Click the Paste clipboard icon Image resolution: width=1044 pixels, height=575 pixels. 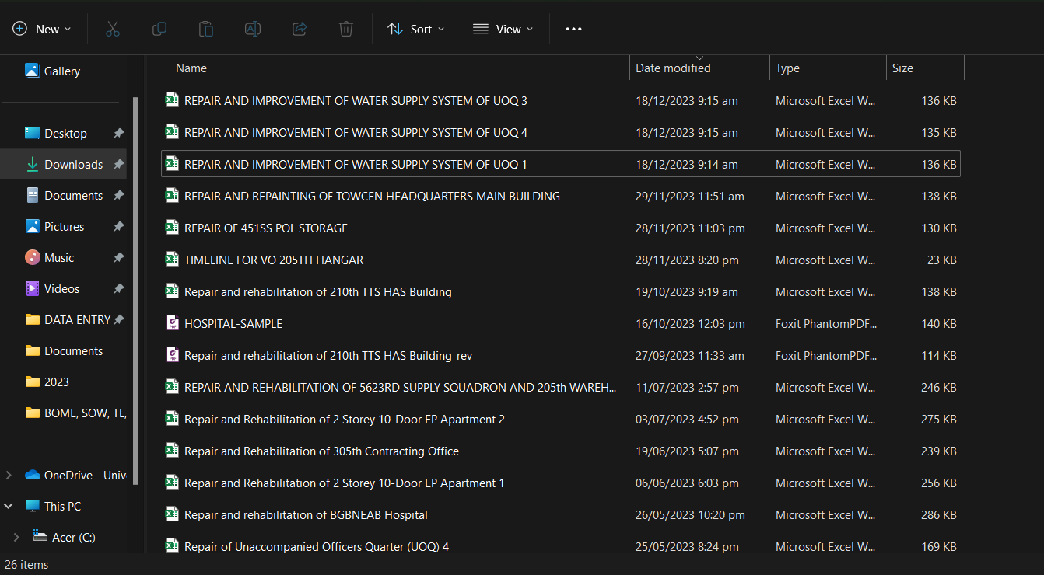pos(206,29)
